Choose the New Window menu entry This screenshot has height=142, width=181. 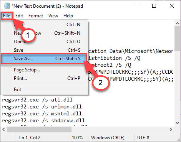[x=44, y=33]
